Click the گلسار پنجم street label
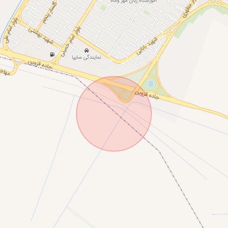Image resolution: width=228 pixels, height=228 pixels. pyautogui.click(x=49, y=12)
